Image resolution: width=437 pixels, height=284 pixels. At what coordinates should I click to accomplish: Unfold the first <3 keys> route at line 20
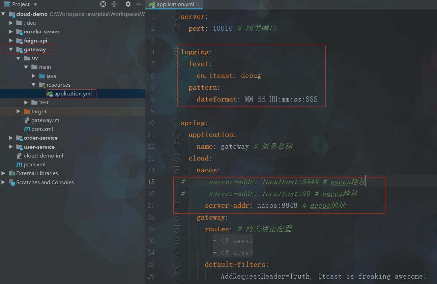176,240
